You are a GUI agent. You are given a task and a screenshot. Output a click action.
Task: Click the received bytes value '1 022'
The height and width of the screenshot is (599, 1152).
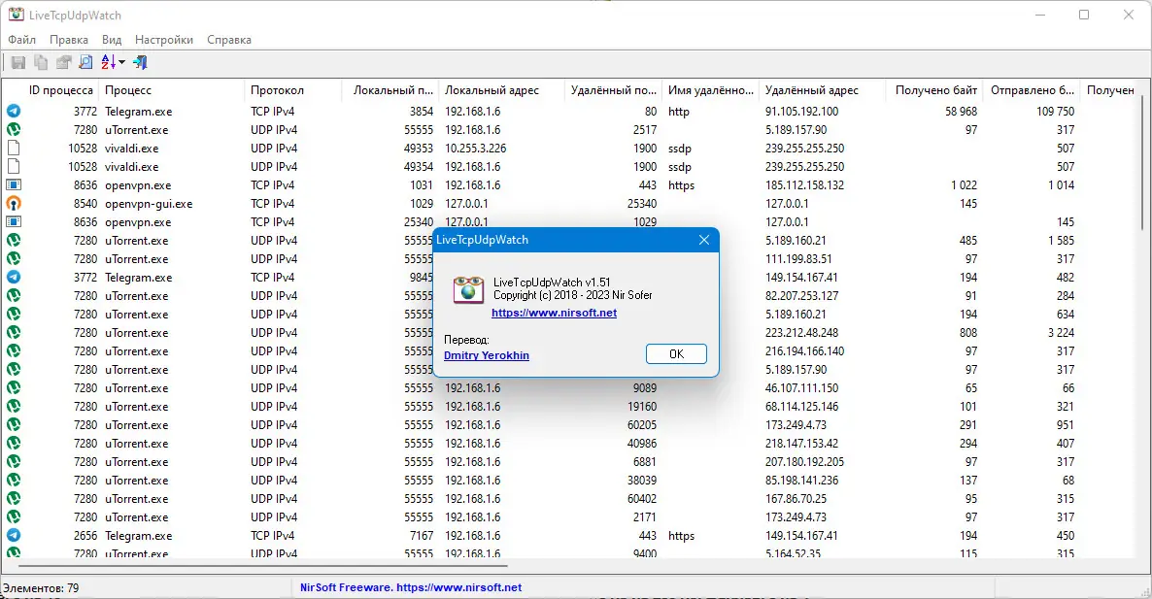(x=964, y=185)
